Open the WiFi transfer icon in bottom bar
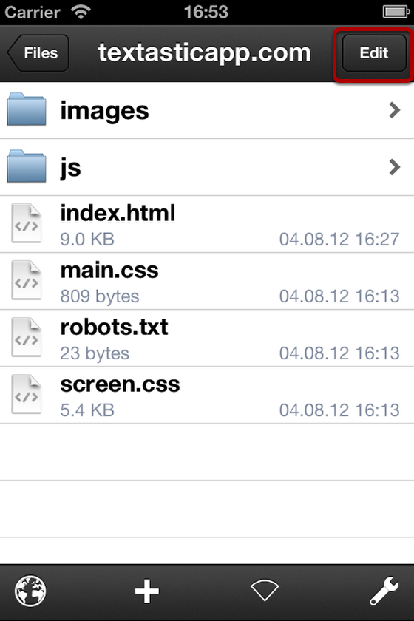414x621 pixels. tap(265, 590)
